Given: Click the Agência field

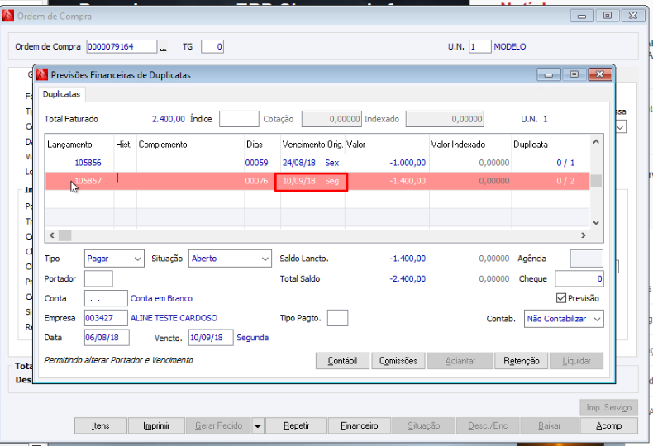Looking at the screenshot, I should pyautogui.click(x=586, y=259).
